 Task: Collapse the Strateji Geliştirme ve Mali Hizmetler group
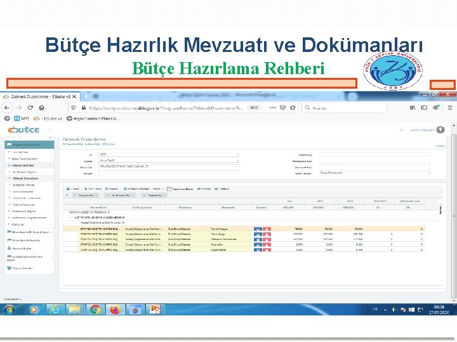(76, 223)
